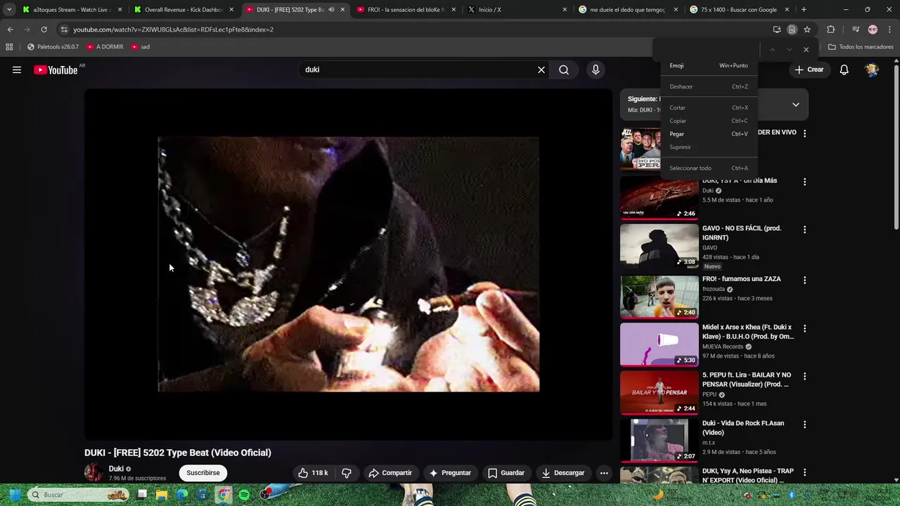Mute the DUKI tab audio icon

[x=331, y=10]
